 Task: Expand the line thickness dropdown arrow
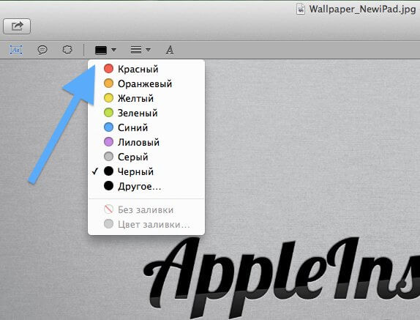coord(148,50)
